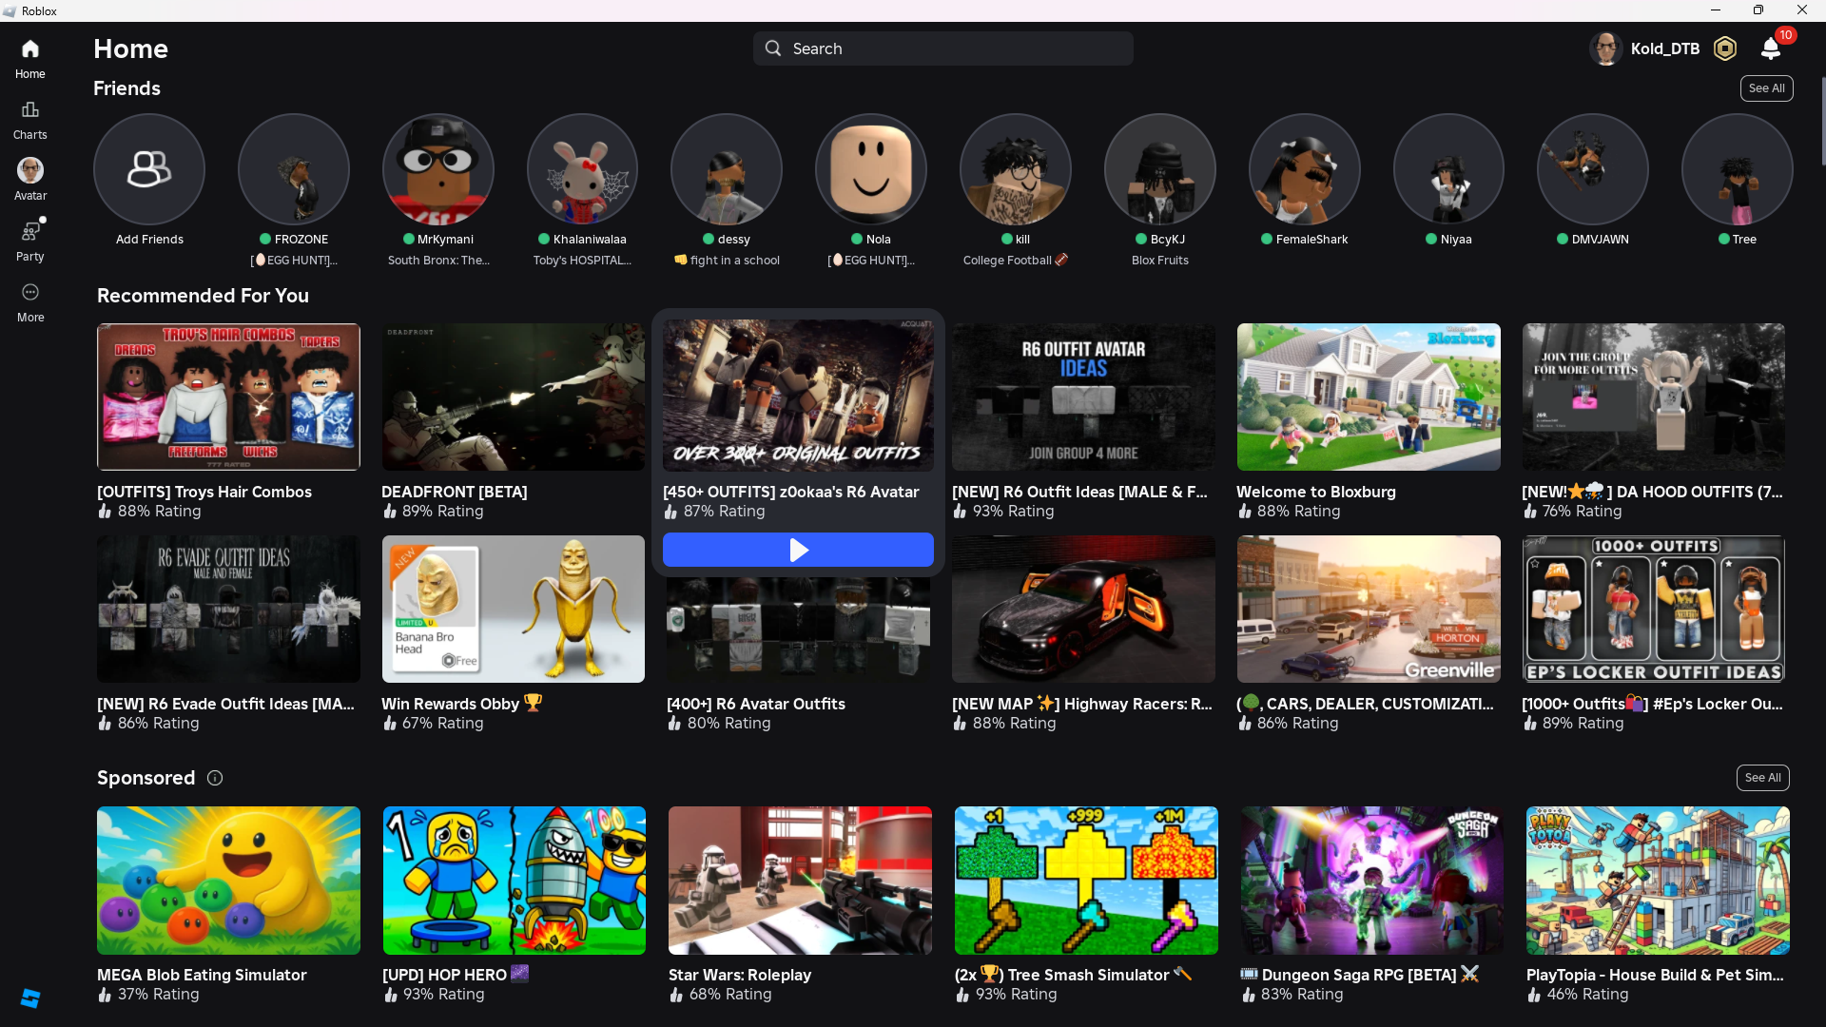Open friend FROZONE's avatar
This screenshot has width=1826, height=1027.
[294, 169]
